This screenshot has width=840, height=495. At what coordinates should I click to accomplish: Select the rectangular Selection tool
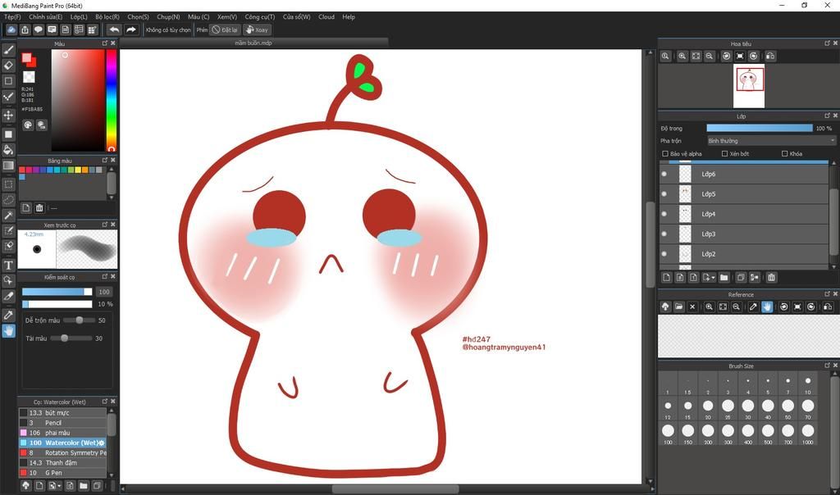coord(8,184)
